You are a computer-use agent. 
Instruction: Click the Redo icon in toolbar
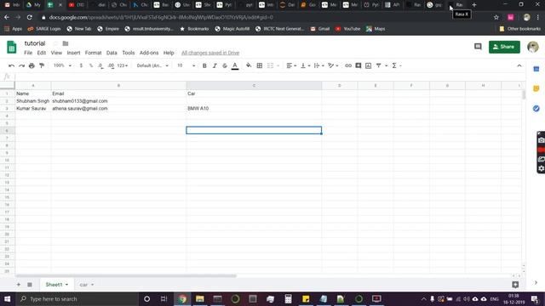[21, 65]
